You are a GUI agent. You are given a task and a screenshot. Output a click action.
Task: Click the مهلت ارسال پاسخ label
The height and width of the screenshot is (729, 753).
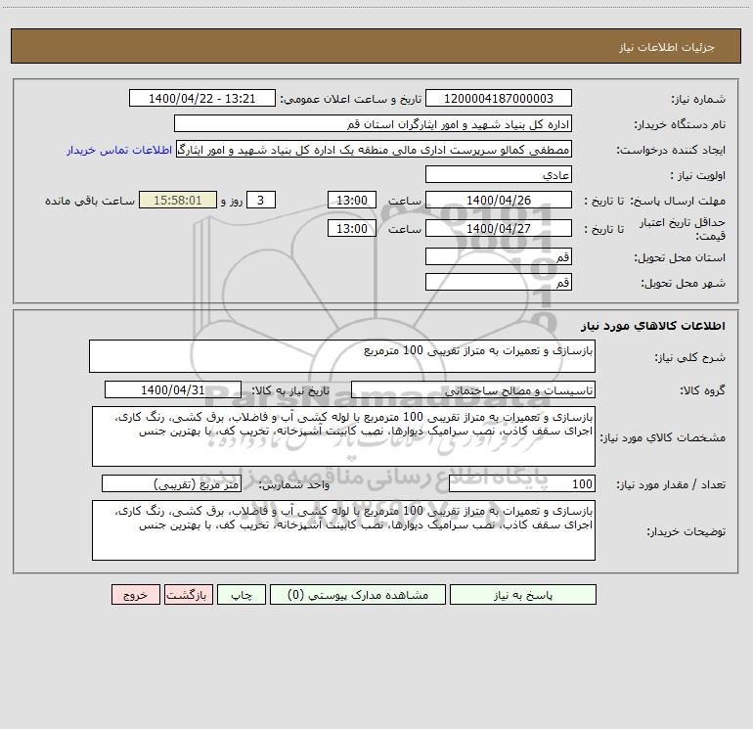678,201
